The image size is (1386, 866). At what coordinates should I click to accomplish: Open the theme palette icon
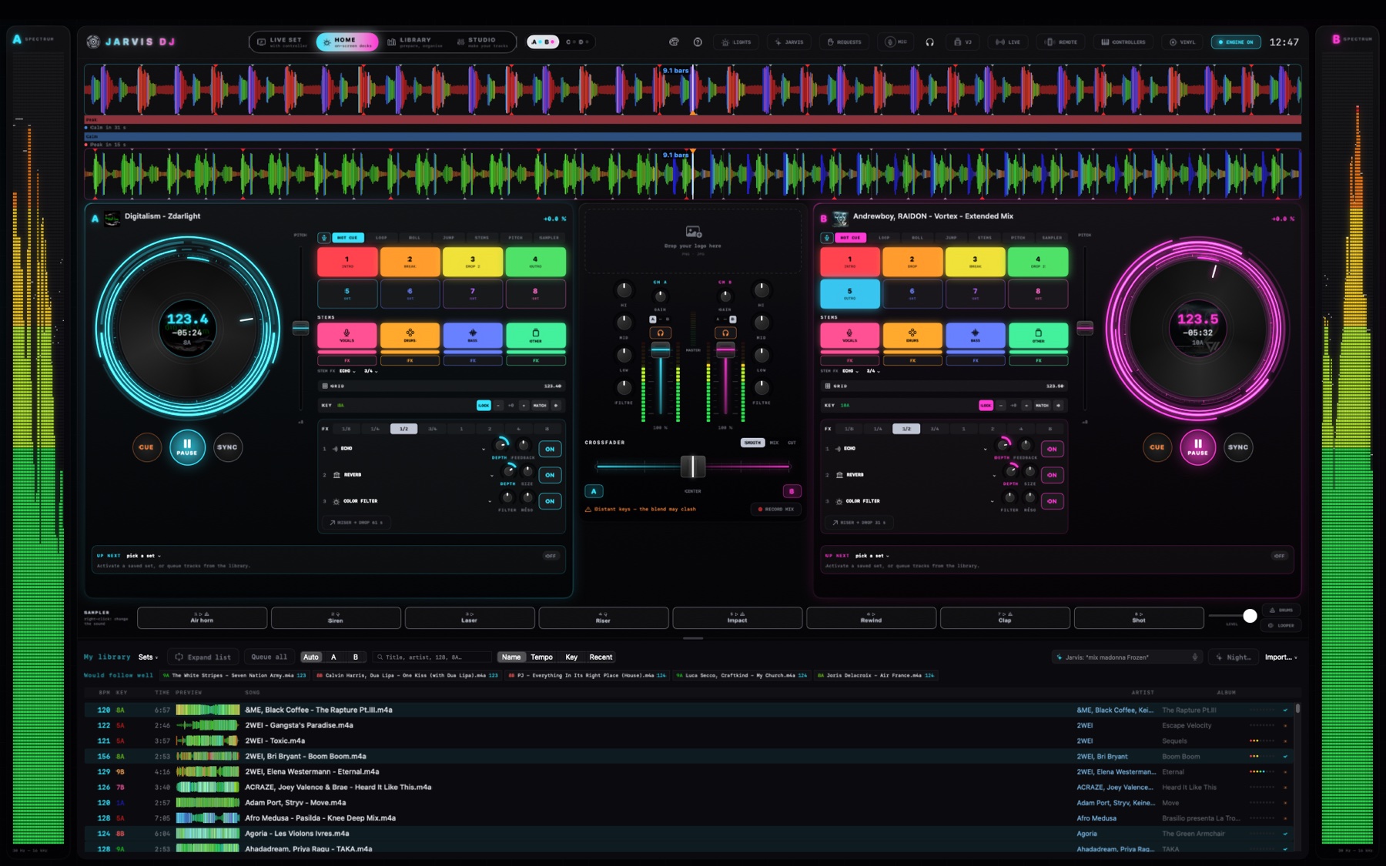coord(674,42)
